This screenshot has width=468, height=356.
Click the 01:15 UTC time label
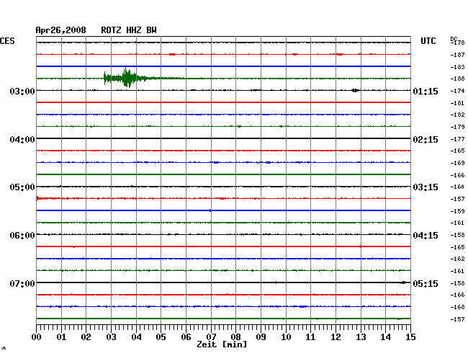point(426,91)
